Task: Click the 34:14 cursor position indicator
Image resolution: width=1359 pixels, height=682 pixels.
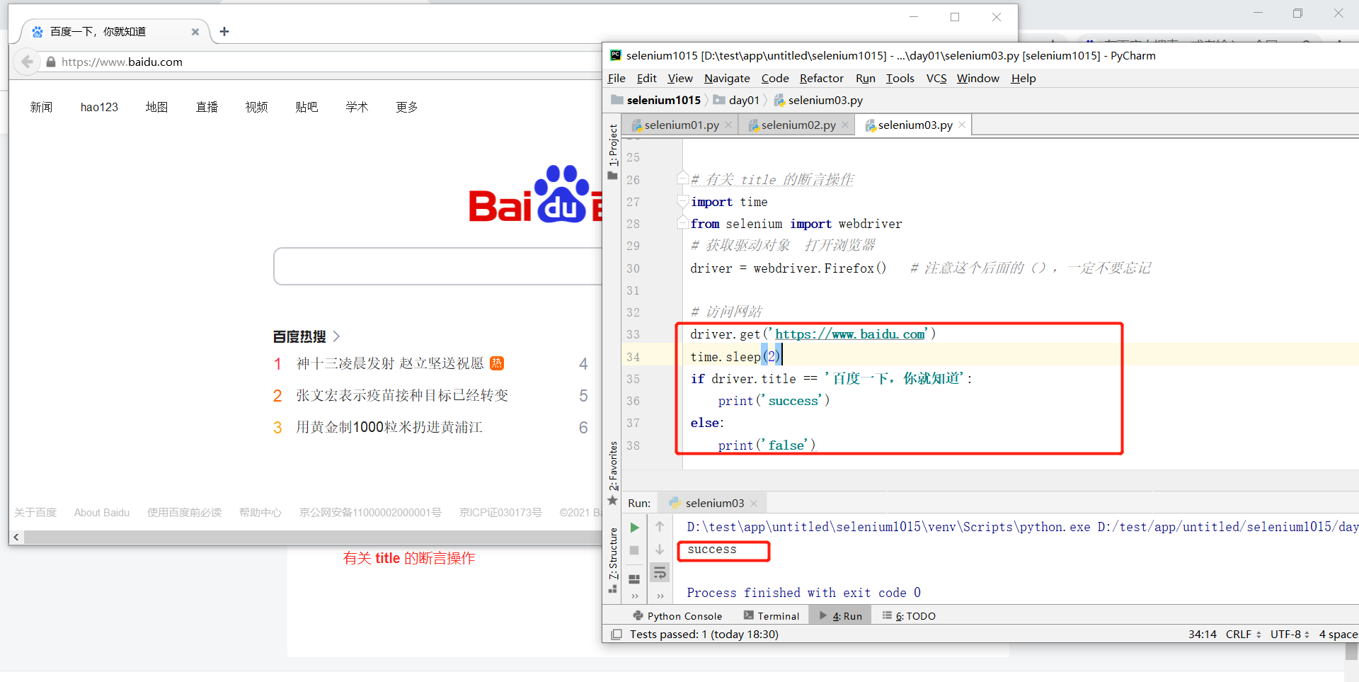Action: click(x=1202, y=635)
